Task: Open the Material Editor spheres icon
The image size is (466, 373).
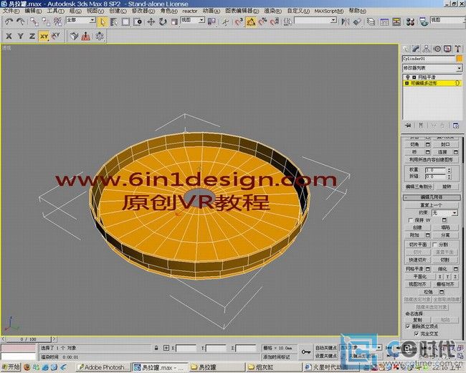Action: pyautogui.click(x=410, y=22)
